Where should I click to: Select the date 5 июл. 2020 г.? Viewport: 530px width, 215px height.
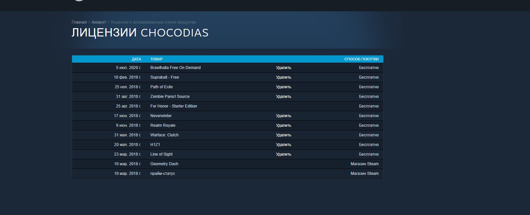[x=128, y=68]
